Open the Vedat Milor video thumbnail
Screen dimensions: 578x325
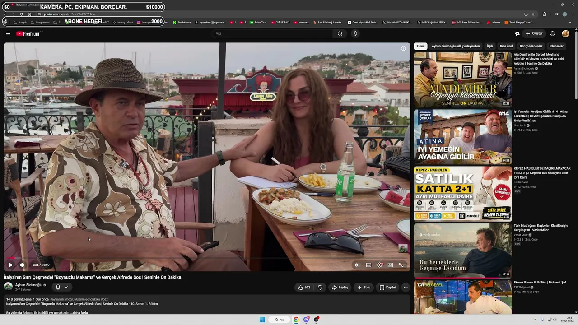click(x=463, y=251)
